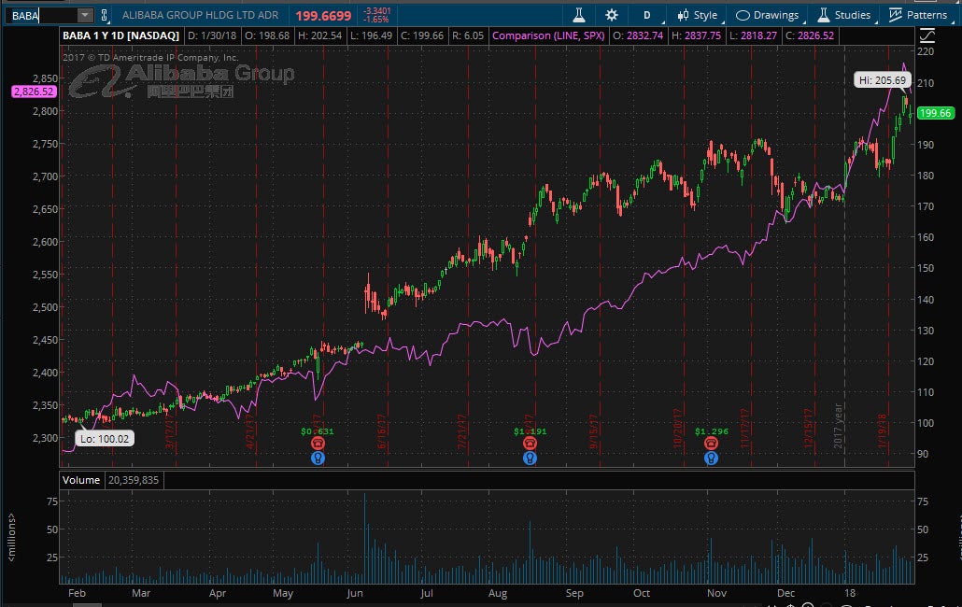This screenshot has height=607, width=962.
Task: Click the Dec label on the time axis
Action: click(785, 594)
